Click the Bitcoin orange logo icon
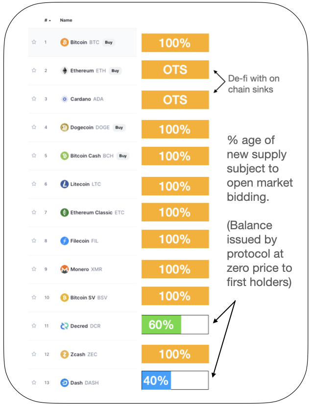 [x=64, y=42]
